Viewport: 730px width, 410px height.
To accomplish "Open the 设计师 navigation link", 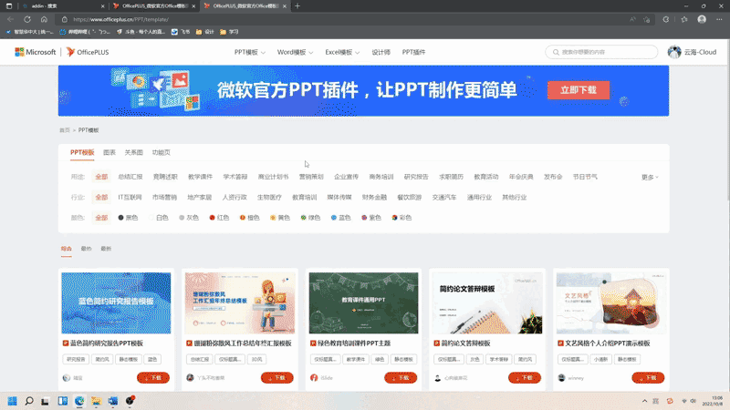I will tap(381, 52).
